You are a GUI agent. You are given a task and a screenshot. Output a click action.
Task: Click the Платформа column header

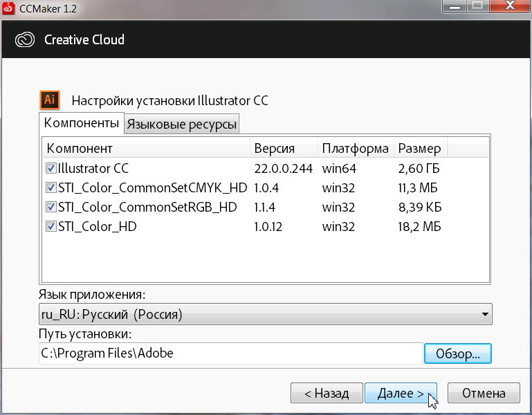coord(356,148)
